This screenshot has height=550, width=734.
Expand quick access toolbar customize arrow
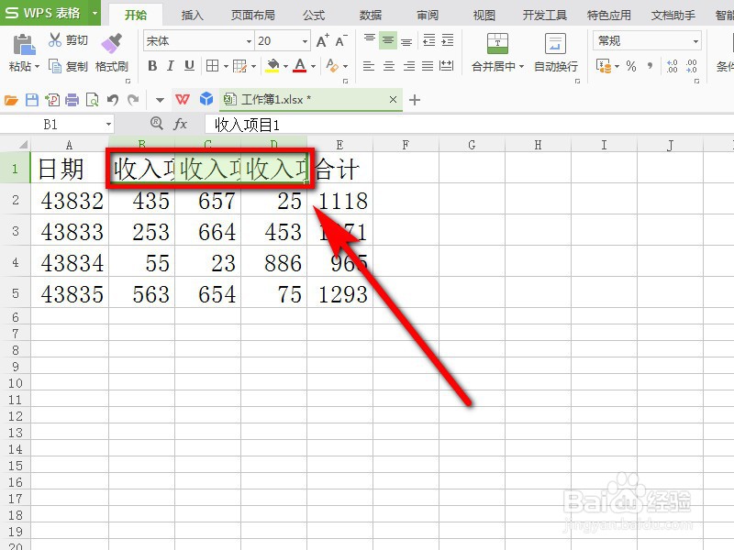coord(160,100)
